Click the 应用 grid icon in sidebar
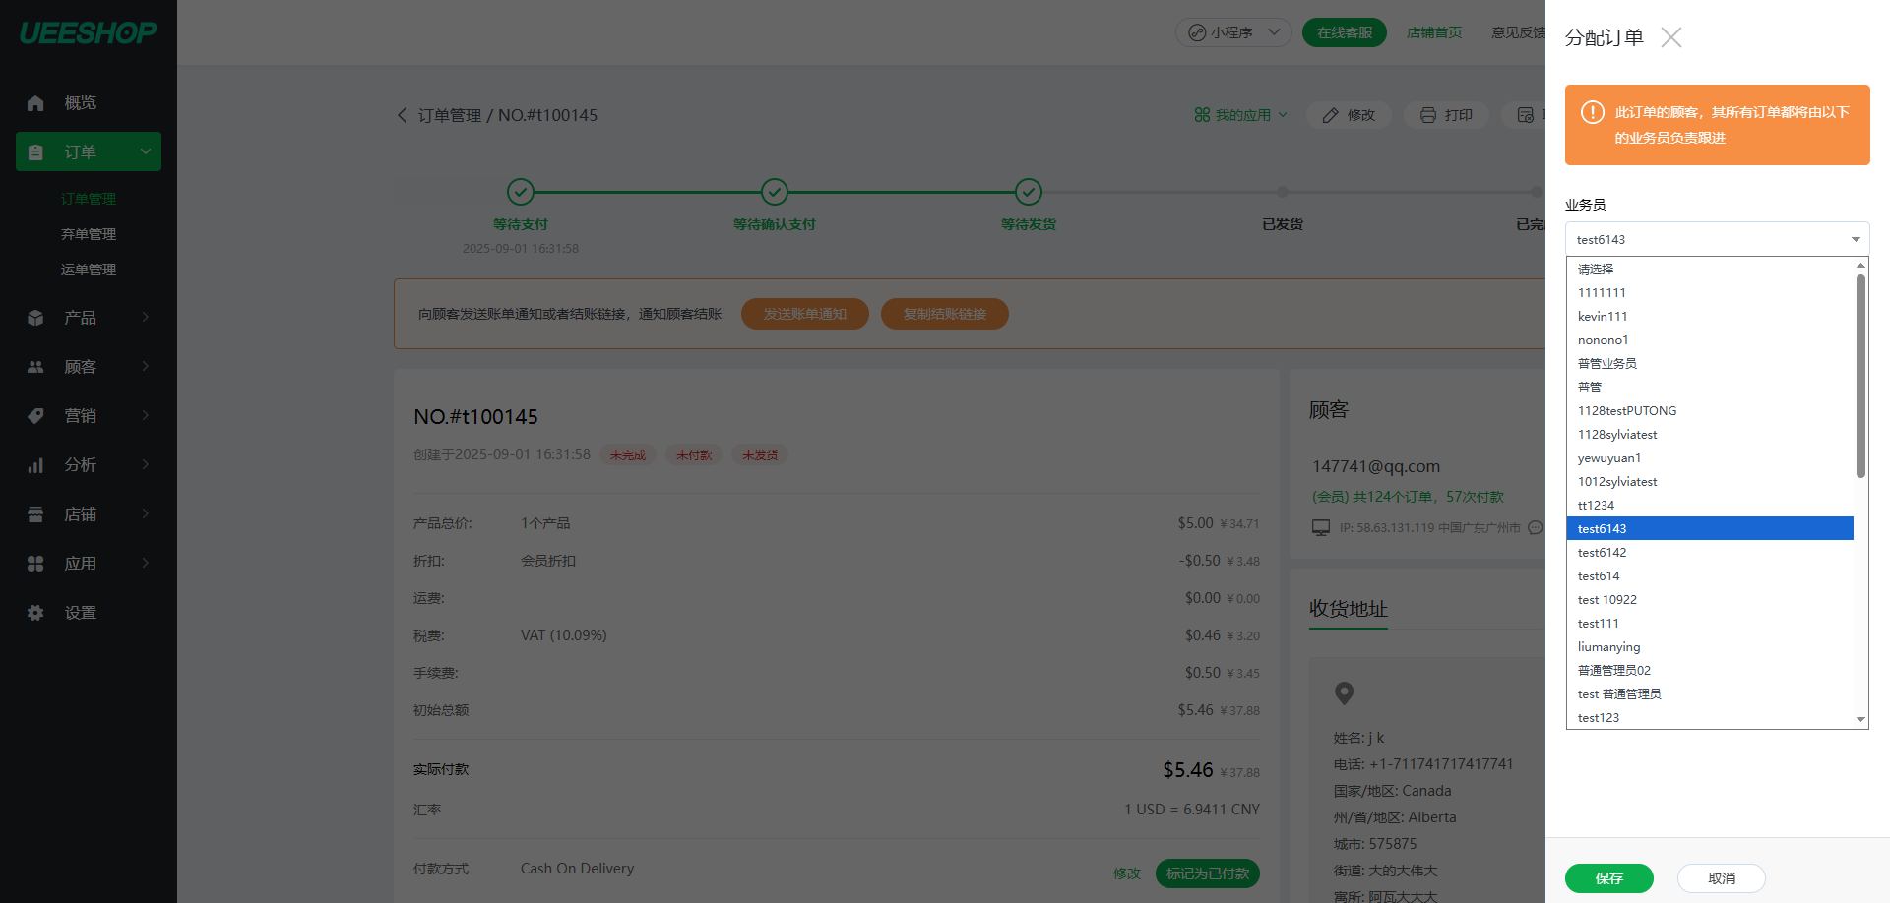Image resolution: width=1890 pixels, height=903 pixels. pyautogui.click(x=35, y=564)
